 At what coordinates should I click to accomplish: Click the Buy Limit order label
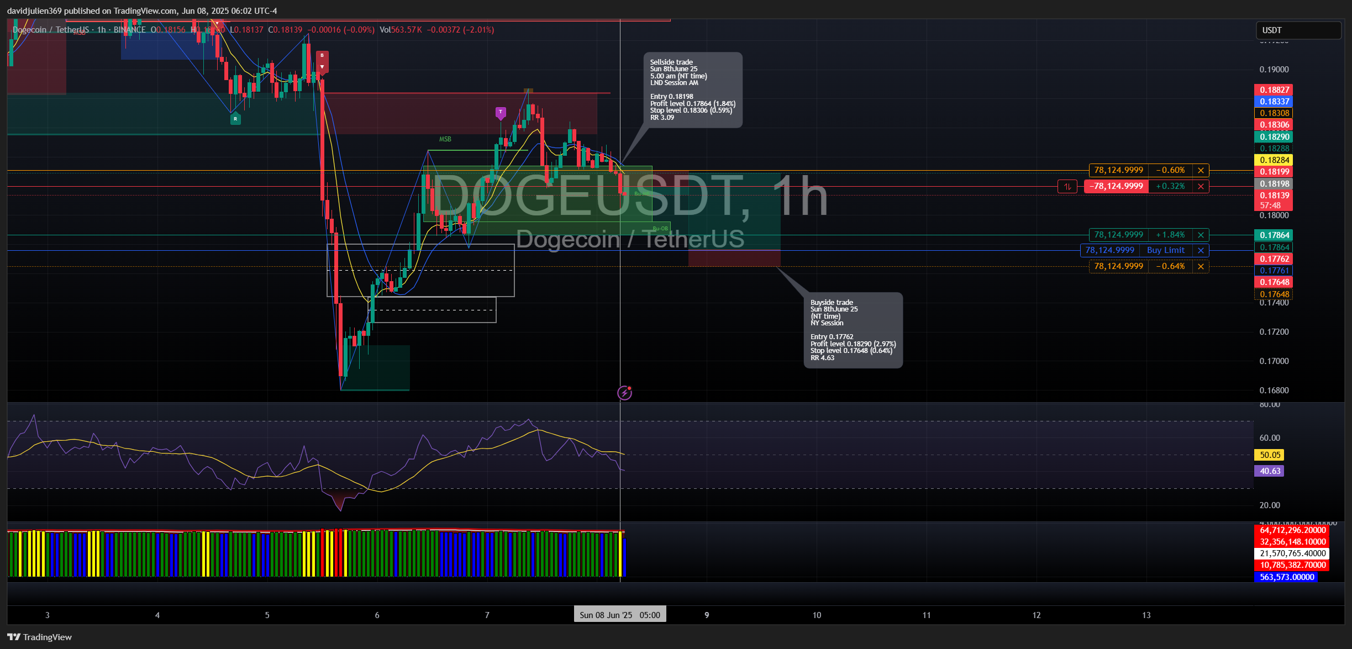[x=1166, y=251]
